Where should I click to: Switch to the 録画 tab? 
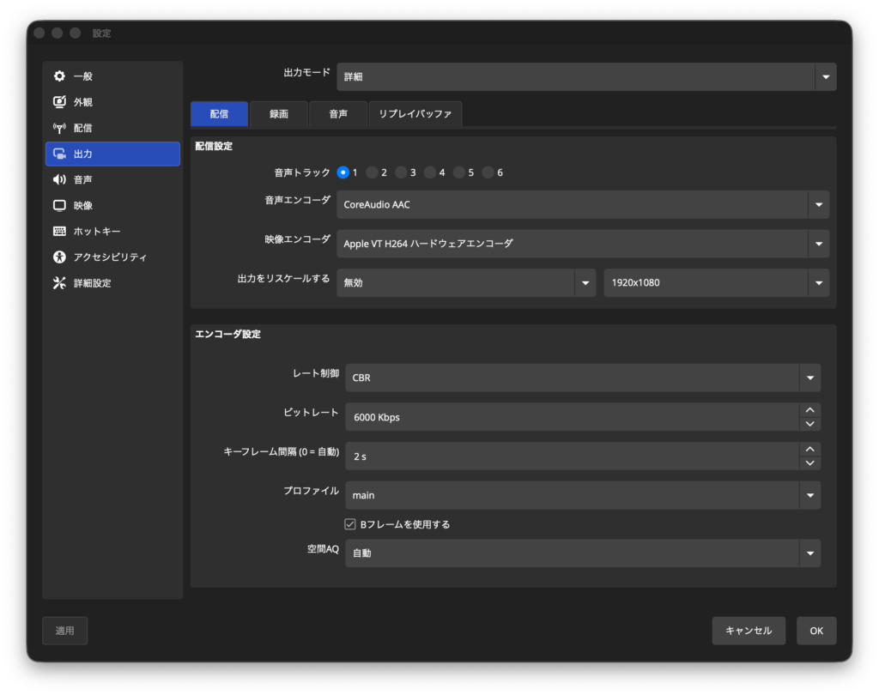tap(278, 114)
